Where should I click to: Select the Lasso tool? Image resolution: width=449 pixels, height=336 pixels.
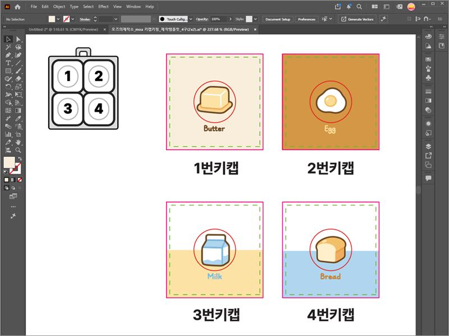click(x=19, y=47)
